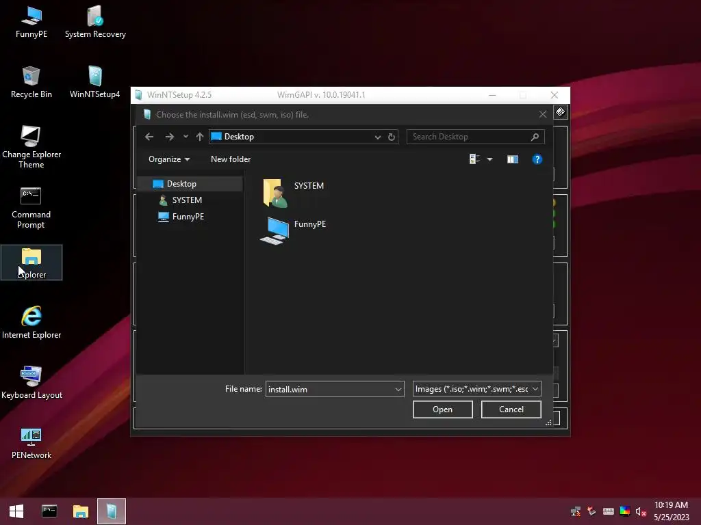
Task: Select FunnyPE computer item in list
Action: [293, 230]
